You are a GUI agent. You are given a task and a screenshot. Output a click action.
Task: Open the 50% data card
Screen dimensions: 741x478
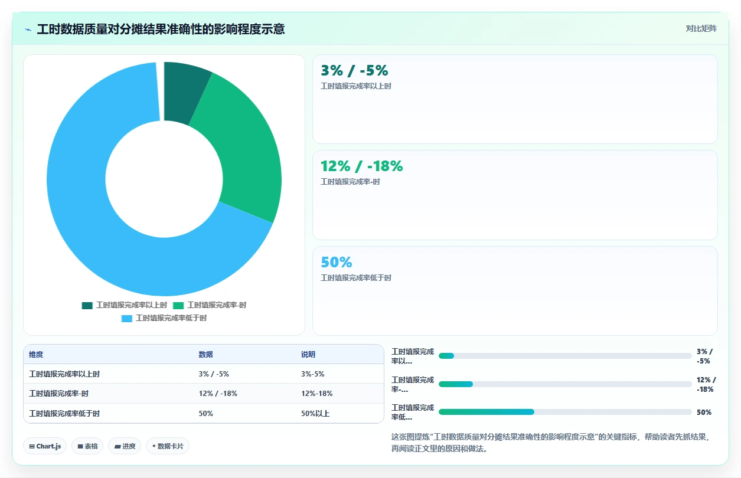click(515, 291)
